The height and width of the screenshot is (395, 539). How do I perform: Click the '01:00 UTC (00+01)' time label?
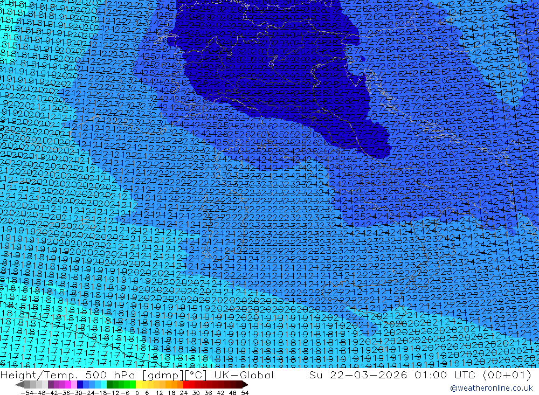coord(473,375)
